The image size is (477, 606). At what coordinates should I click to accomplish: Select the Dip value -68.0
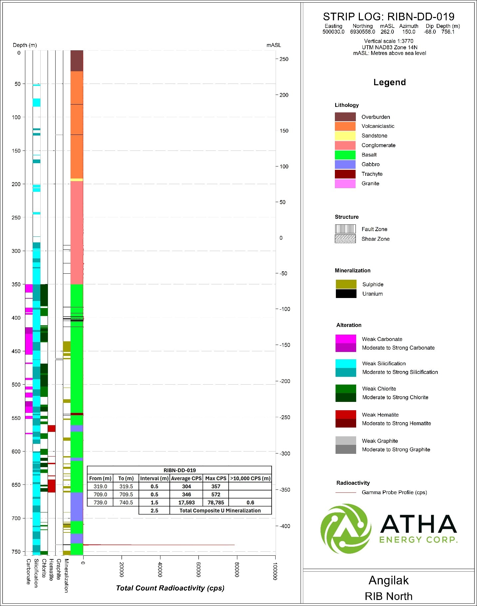[430, 32]
